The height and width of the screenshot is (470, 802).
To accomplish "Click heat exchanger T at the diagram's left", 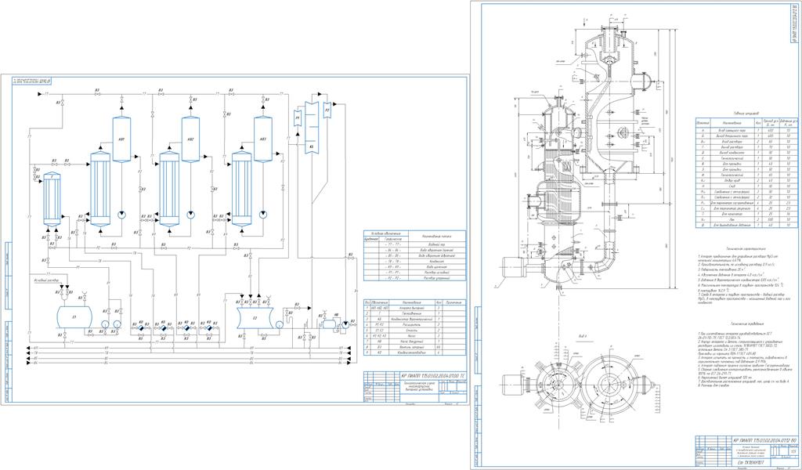I will pos(52,200).
